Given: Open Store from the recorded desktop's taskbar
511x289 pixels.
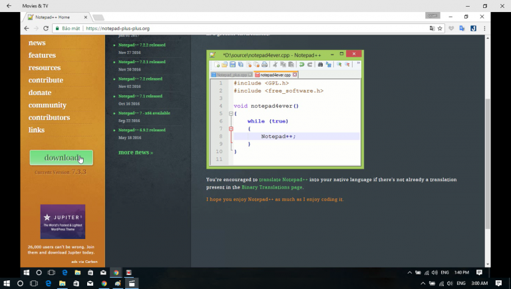Looking at the screenshot, I should 90,272.
